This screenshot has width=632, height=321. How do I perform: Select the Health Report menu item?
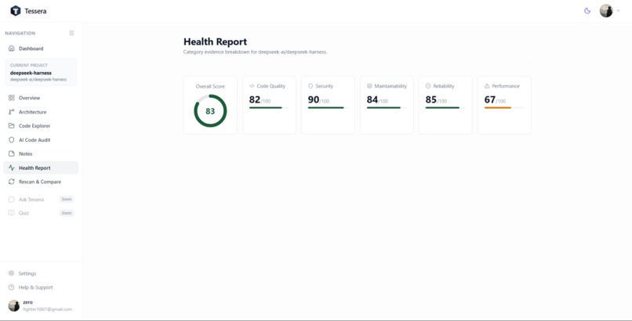tap(41, 168)
